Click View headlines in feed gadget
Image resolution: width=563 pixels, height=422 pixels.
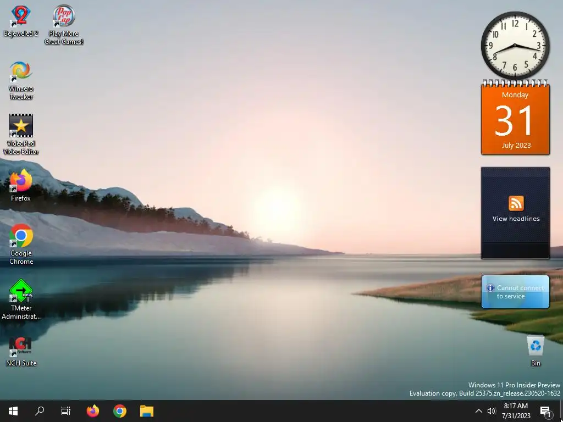(516, 219)
